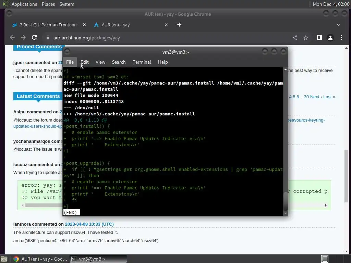Open terminal File menu
Viewport: 351px width, 263px height.
pyautogui.click(x=70, y=62)
